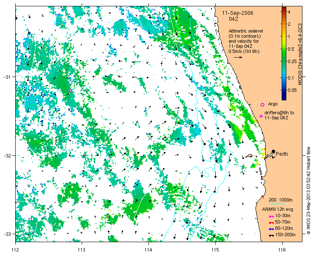This screenshot has width=313, height=254.
Task: Click the latitude axis label -32
Action: click(7, 155)
